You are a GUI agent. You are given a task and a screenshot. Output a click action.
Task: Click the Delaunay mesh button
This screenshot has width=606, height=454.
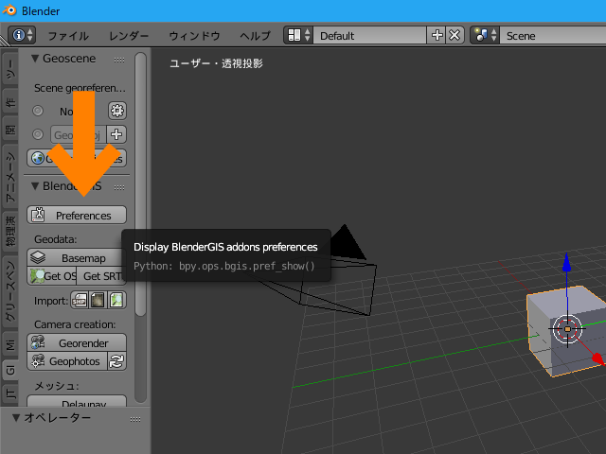(x=77, y=401)
